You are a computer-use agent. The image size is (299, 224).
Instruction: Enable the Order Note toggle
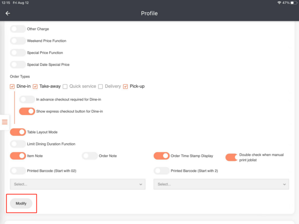[x=90, y=156]
